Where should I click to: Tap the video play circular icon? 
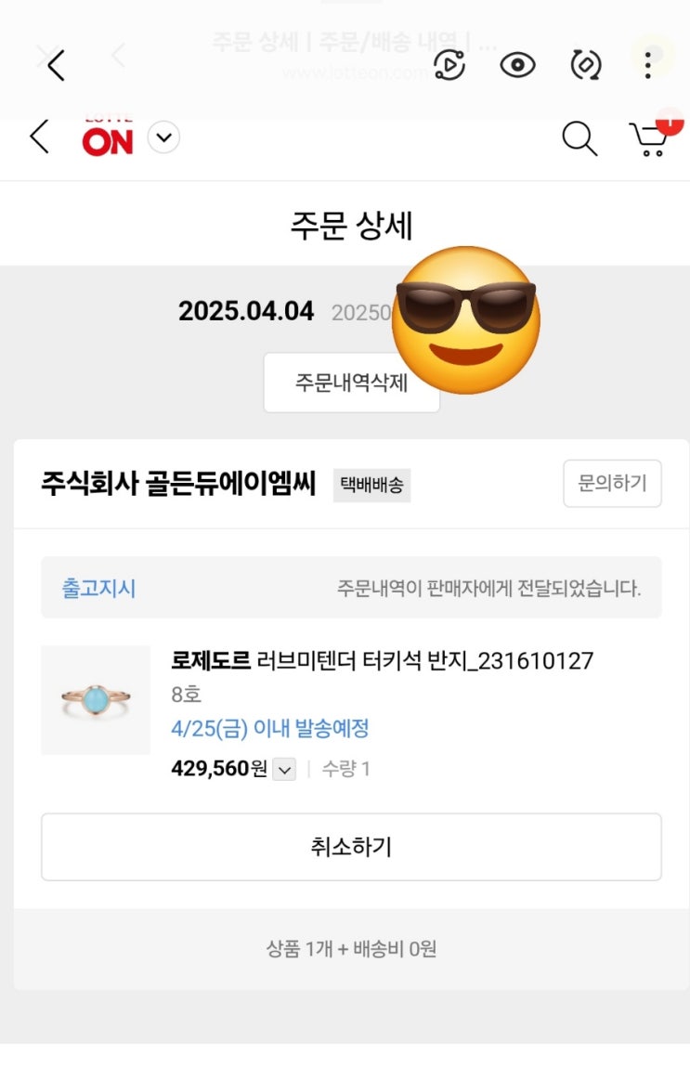tap(449, 65)
